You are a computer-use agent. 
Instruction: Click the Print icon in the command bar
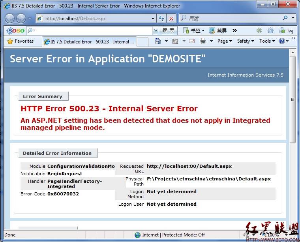203,41
